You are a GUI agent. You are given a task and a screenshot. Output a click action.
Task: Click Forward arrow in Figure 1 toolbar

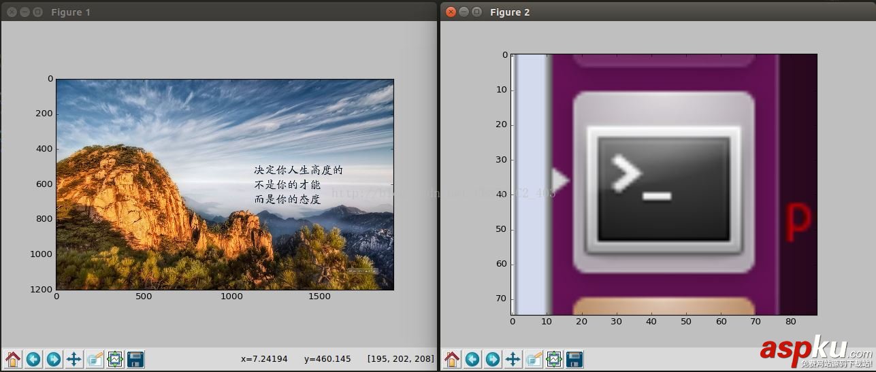click(54, 359)
